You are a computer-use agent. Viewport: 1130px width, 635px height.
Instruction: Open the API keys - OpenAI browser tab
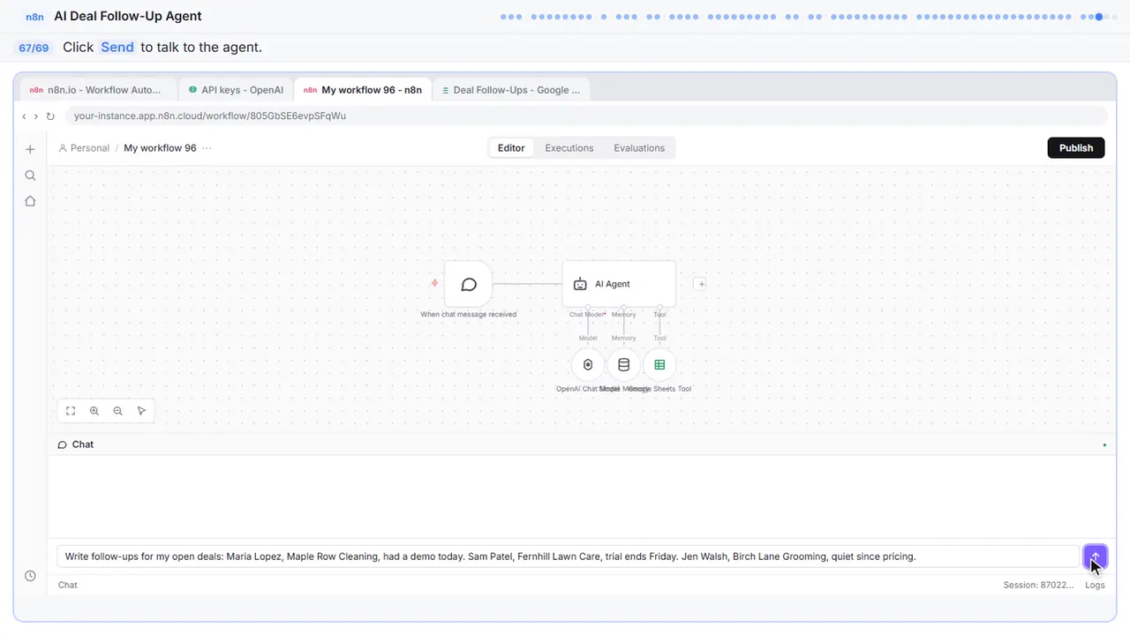click(x=236, y=90)
